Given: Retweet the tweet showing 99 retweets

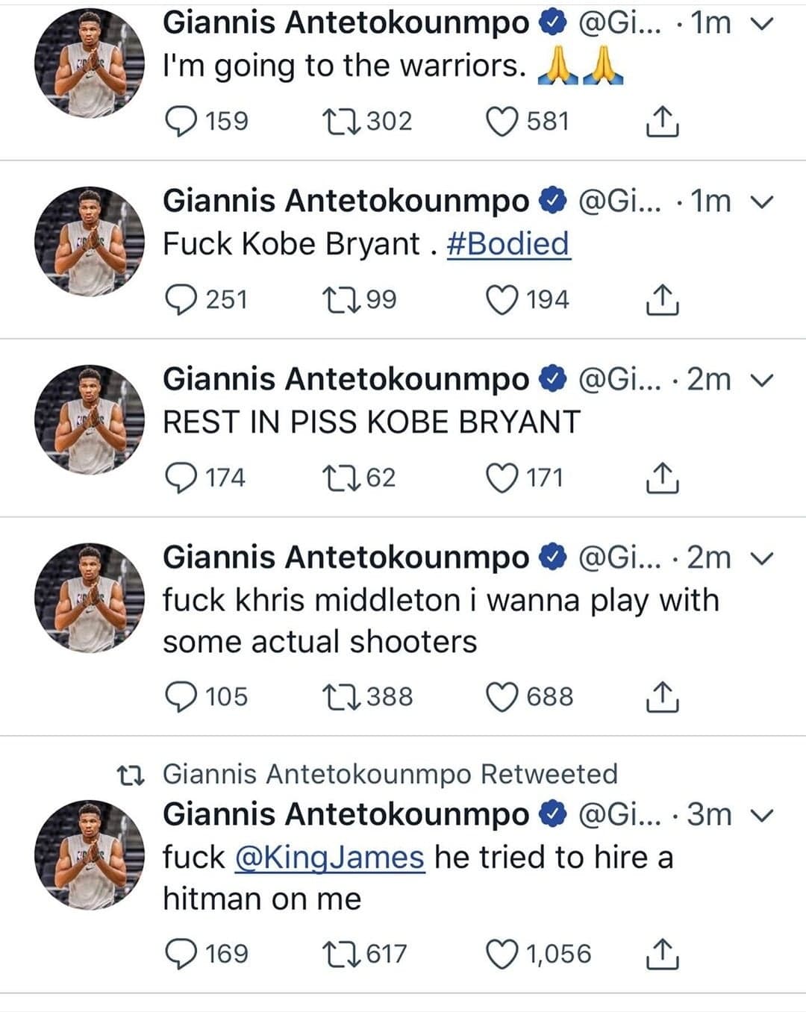Looking at the screenshot, I should 342,300.
